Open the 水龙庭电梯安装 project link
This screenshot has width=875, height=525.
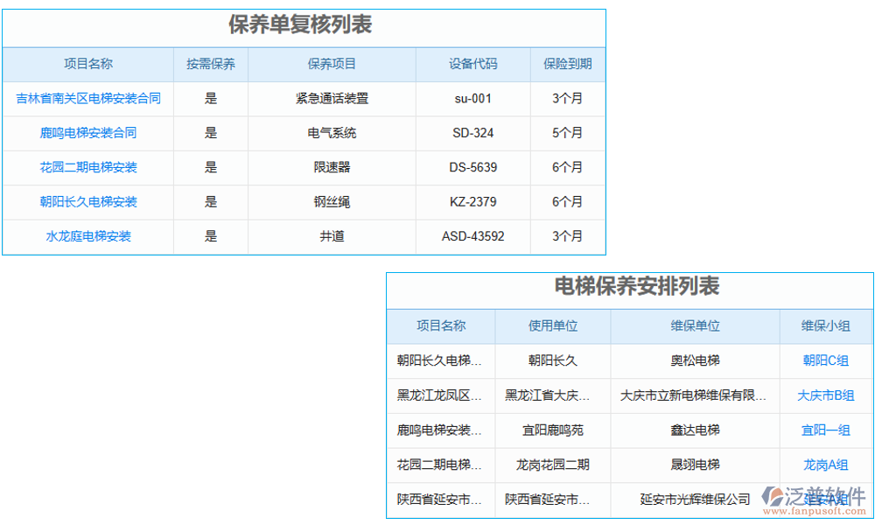[87, 236]
